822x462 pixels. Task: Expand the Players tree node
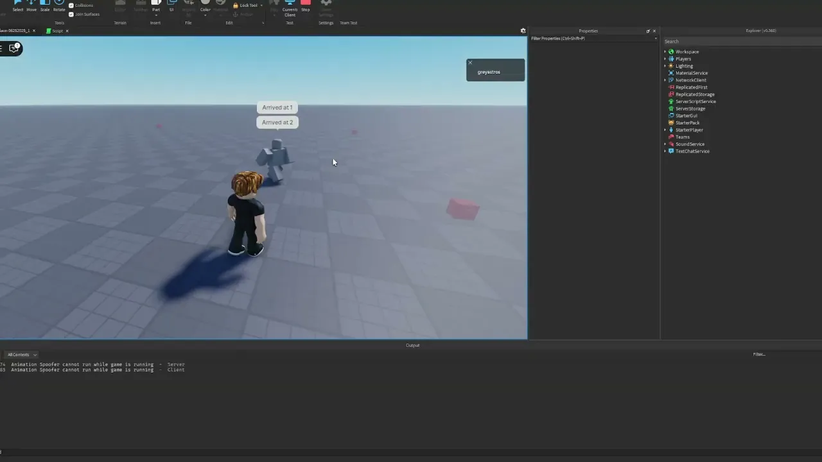665,59
